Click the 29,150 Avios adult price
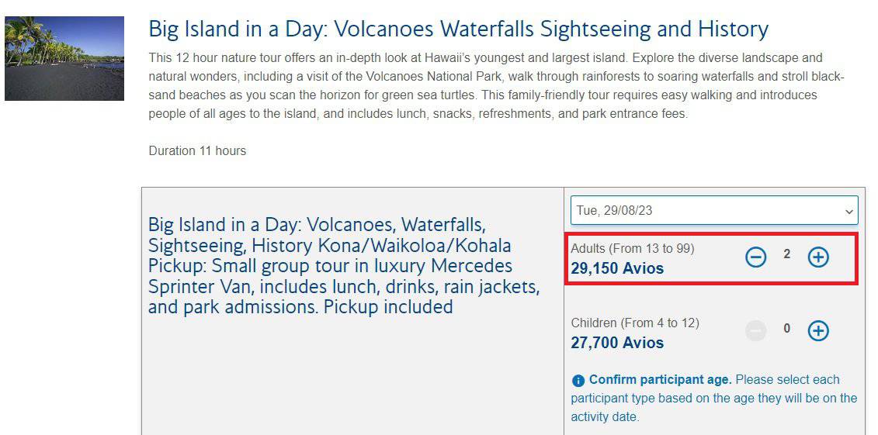Image resolution: width=878 pixels, height=435 pixels. 617,268
